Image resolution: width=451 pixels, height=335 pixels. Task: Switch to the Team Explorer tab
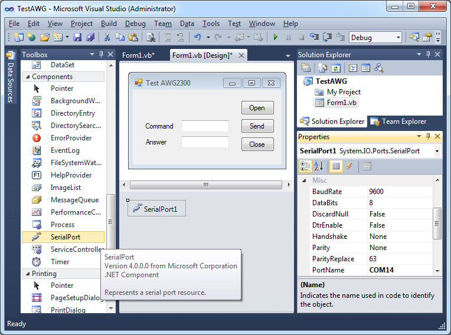(398, 121)
